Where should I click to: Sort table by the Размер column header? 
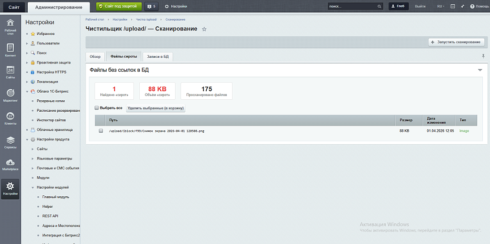(x=406, y=120)
